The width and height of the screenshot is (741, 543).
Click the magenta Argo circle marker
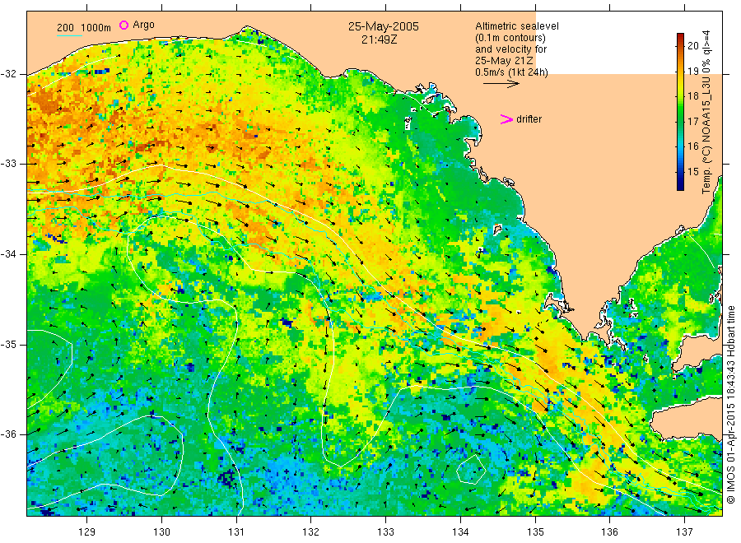tap(123, 25)
